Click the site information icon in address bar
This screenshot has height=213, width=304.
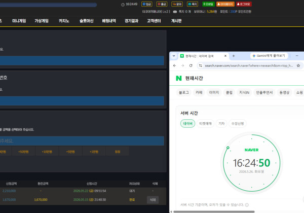click(201, 65)
